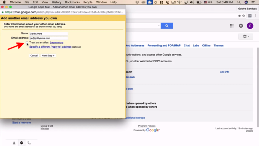The image size is (259, 146).
Task: Open the Gmail settings gear dropdown
Action: tap(246, 36)
